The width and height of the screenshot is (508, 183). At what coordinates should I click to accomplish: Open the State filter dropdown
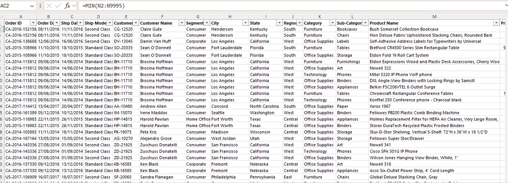279,23
